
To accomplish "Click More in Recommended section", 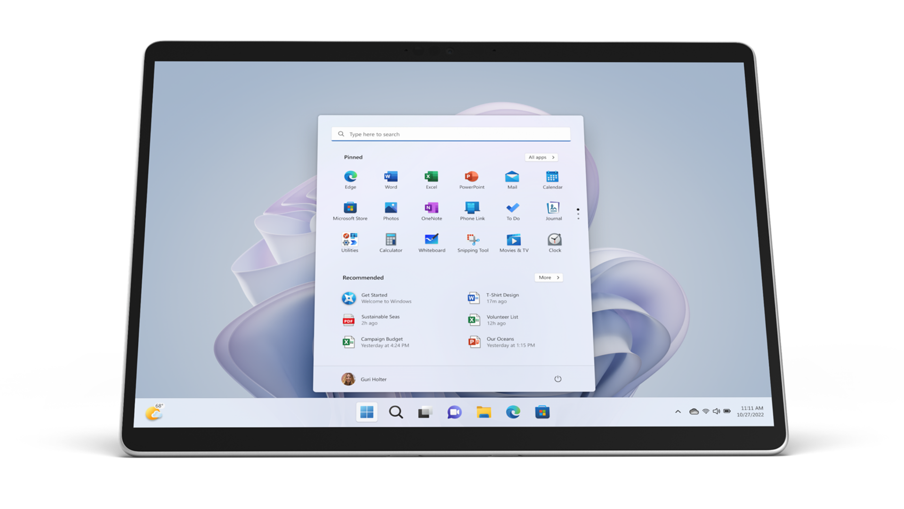I will (547, 277).
